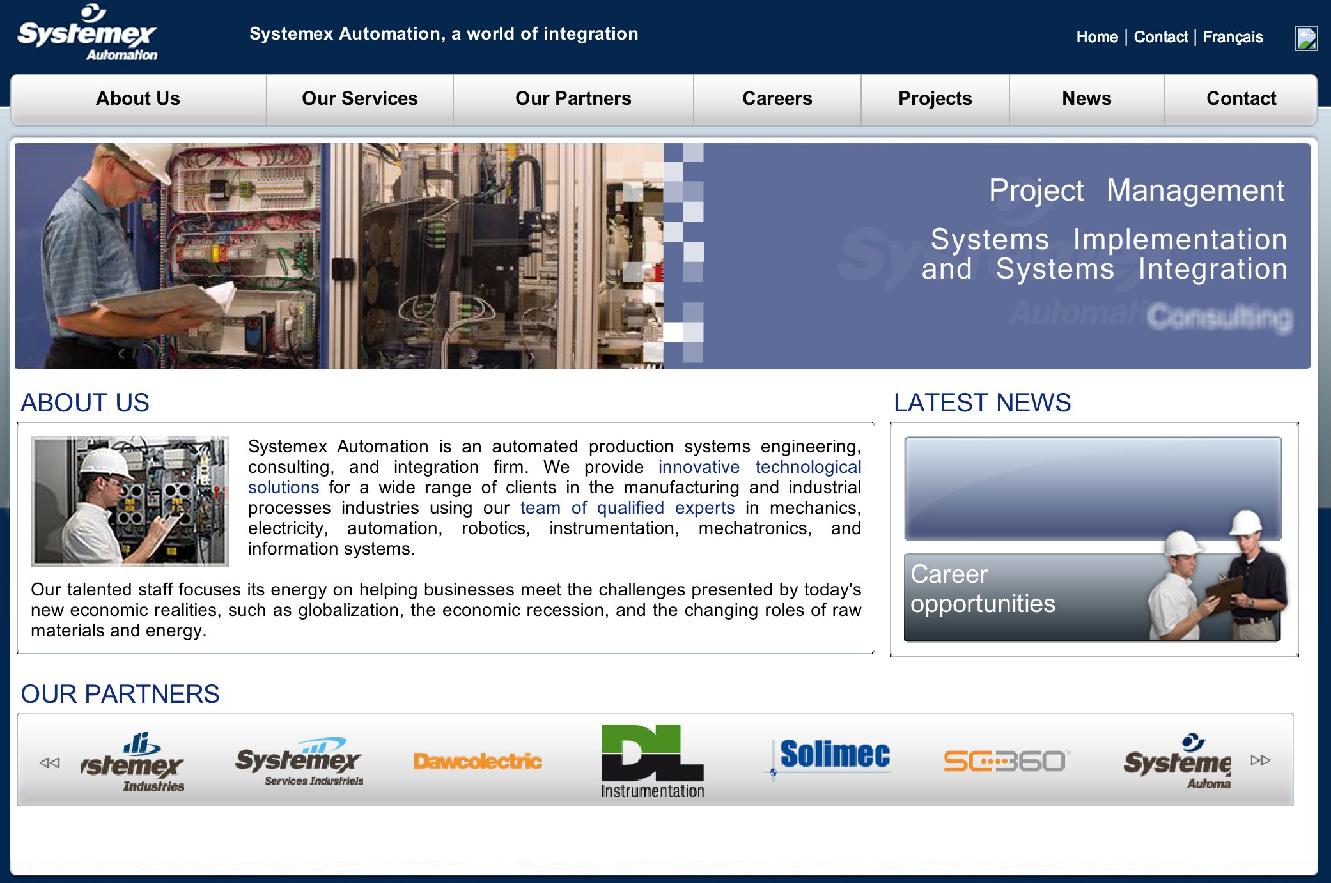
Task: Open the Systemex Industries partner logo
Action: pos(132,762)
